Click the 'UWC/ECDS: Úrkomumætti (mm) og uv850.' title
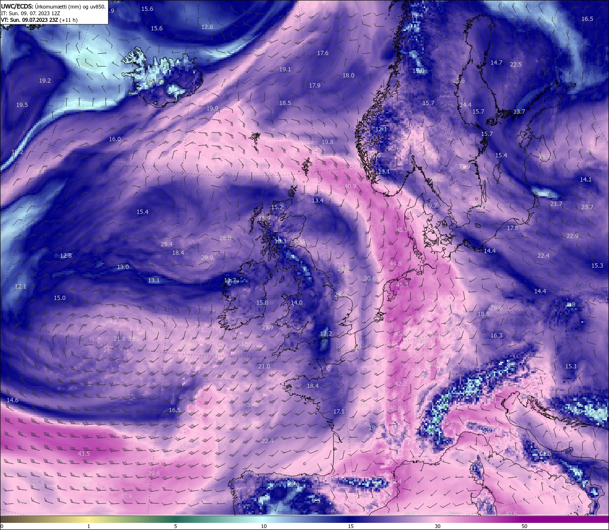 pyautogui.click(x=53, y=6)
